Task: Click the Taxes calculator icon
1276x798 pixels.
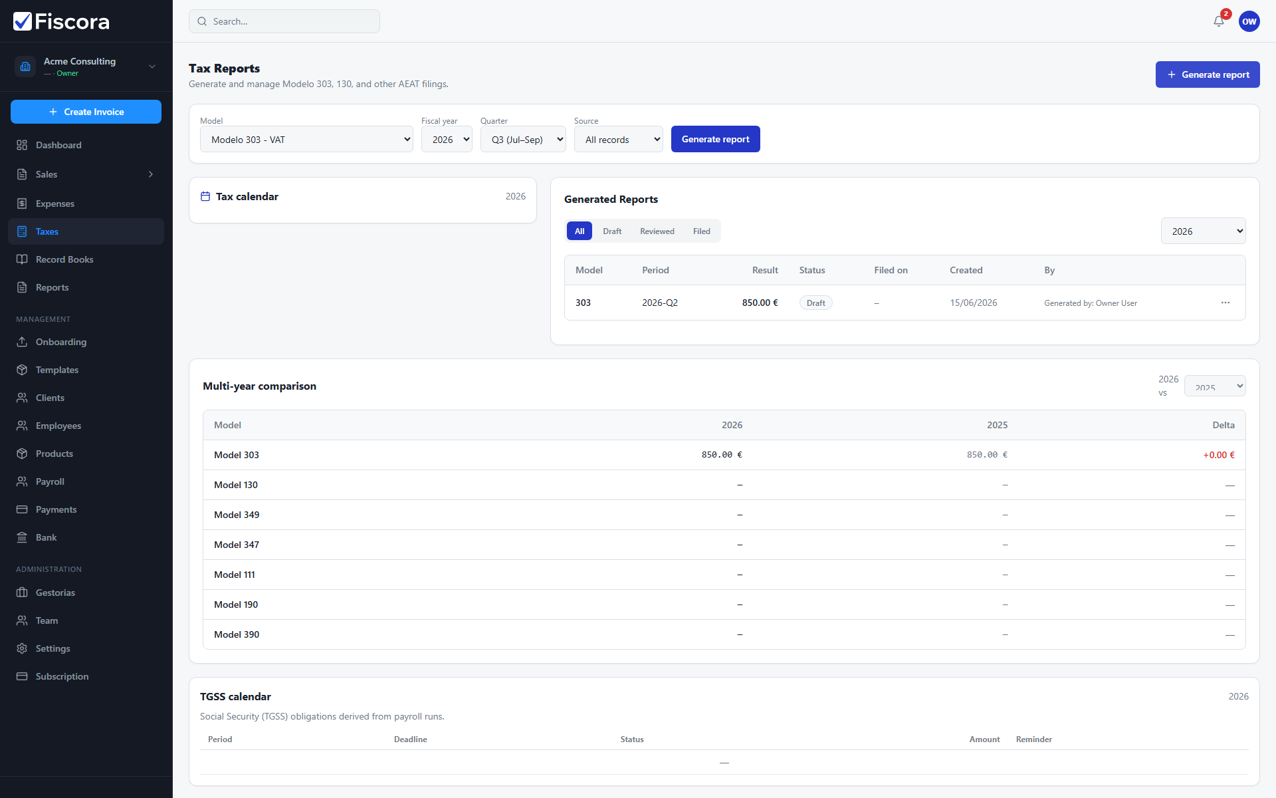Action: pyautogui.click(x=22, y=231)
